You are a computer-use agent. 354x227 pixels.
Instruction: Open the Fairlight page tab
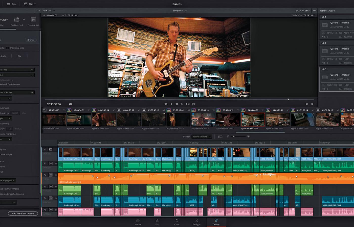[x=196, y=222]
